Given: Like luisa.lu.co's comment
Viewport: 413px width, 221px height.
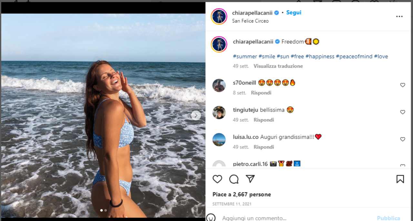Looking at the screenshot, I should point(403,139).
